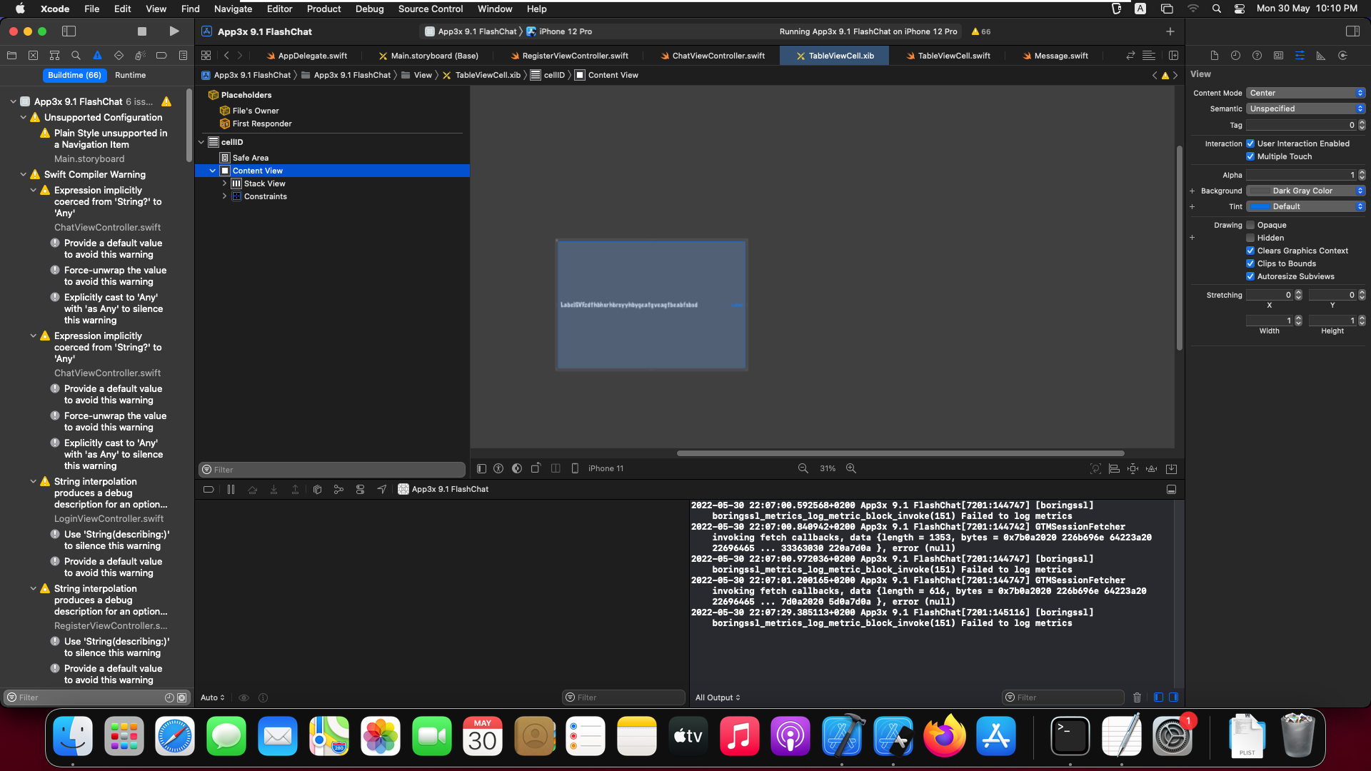Viewport: 1371px width, 771px height.
Task: Expand the Stack View tree item
Action: coord(224,183)
